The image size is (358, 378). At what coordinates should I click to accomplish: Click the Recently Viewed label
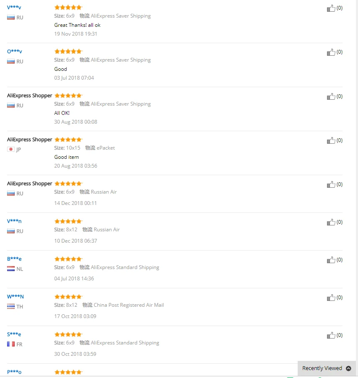(x=322, y=368)
